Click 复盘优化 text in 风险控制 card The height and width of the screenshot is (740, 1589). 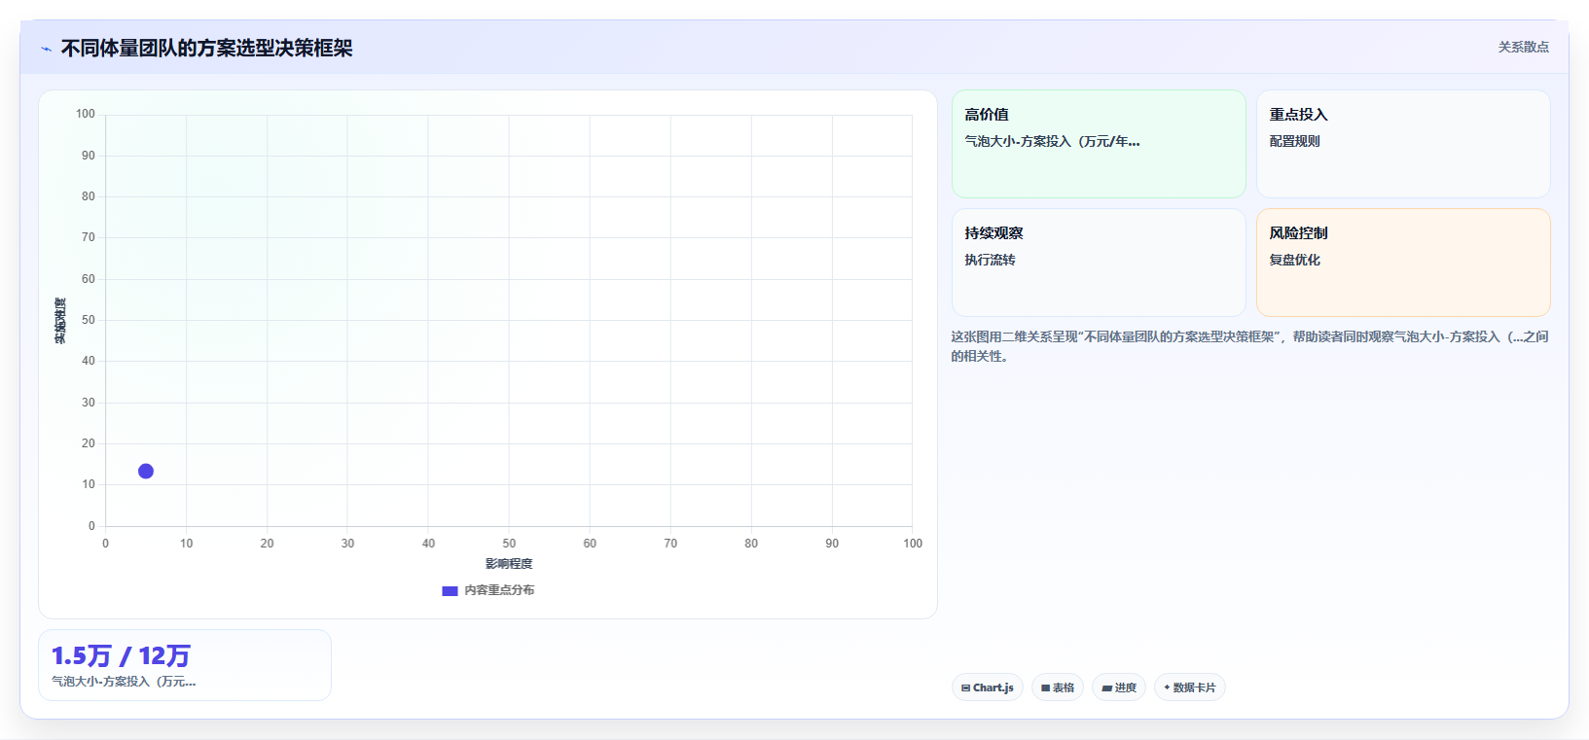tap(1294, 260)
